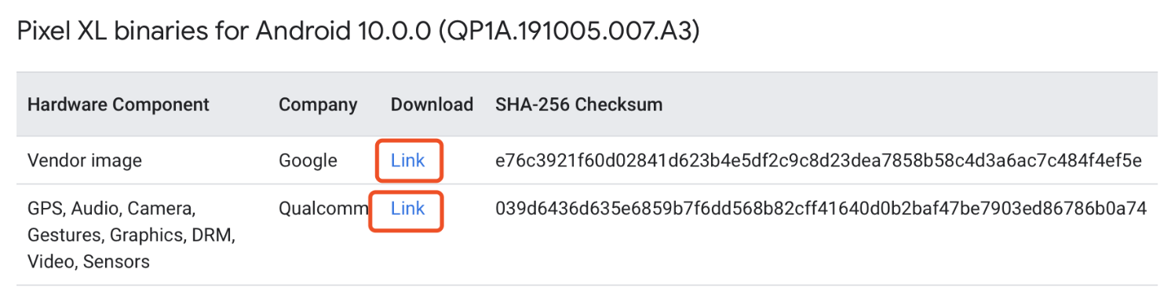Click the checksum starting with 039d6436

click(x=821, y=209)
